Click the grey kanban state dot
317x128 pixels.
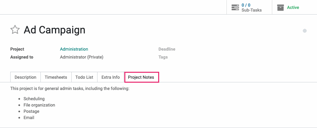point(305,31)
